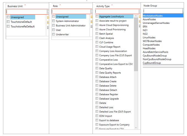Click the Node Group search input field

[x=163, y=11]
